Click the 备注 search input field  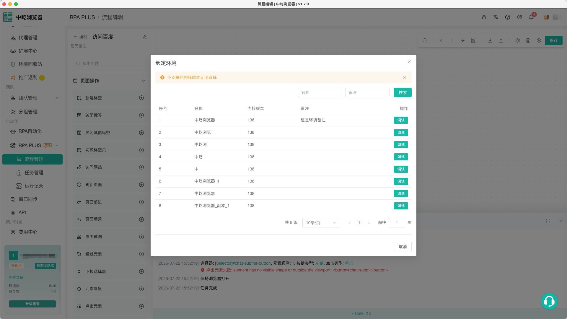click(x=367, y=92)
